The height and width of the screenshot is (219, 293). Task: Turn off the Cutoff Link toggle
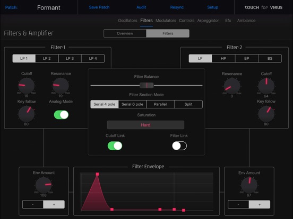(115, 146)
